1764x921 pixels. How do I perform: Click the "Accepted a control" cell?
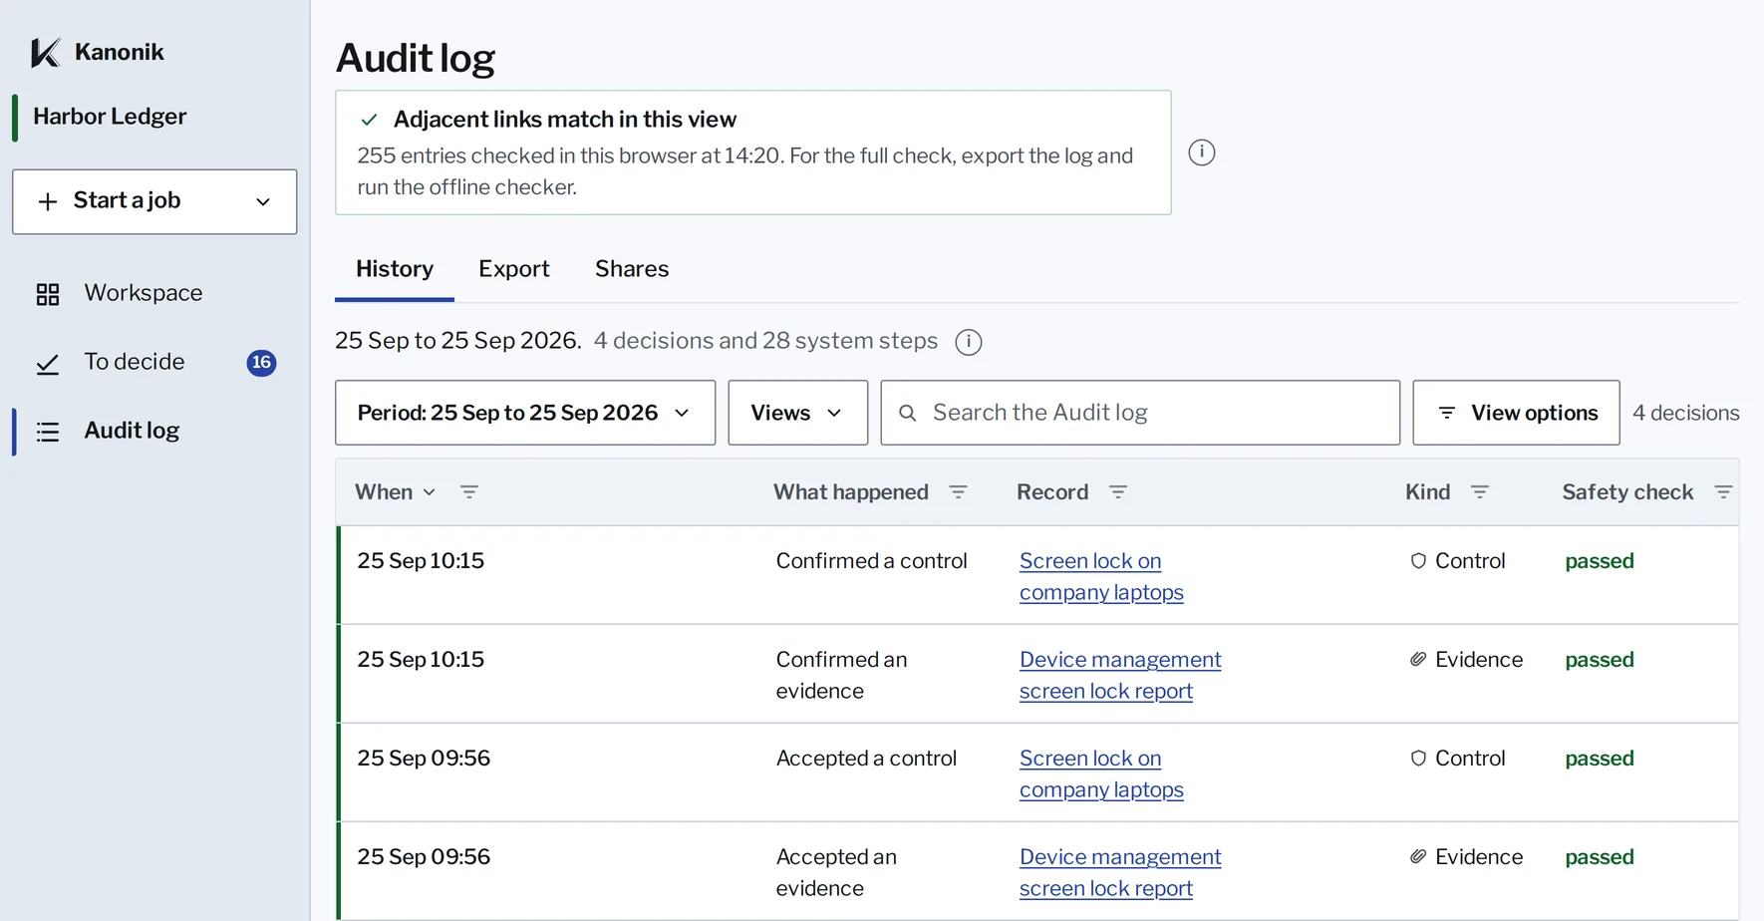(866, 759)
